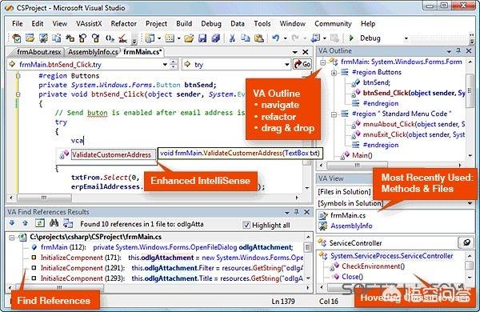Select Main() in VA Outline tree
Image resolution: width=480 pixels, height=312 pixels.
[x=362, y=155]
